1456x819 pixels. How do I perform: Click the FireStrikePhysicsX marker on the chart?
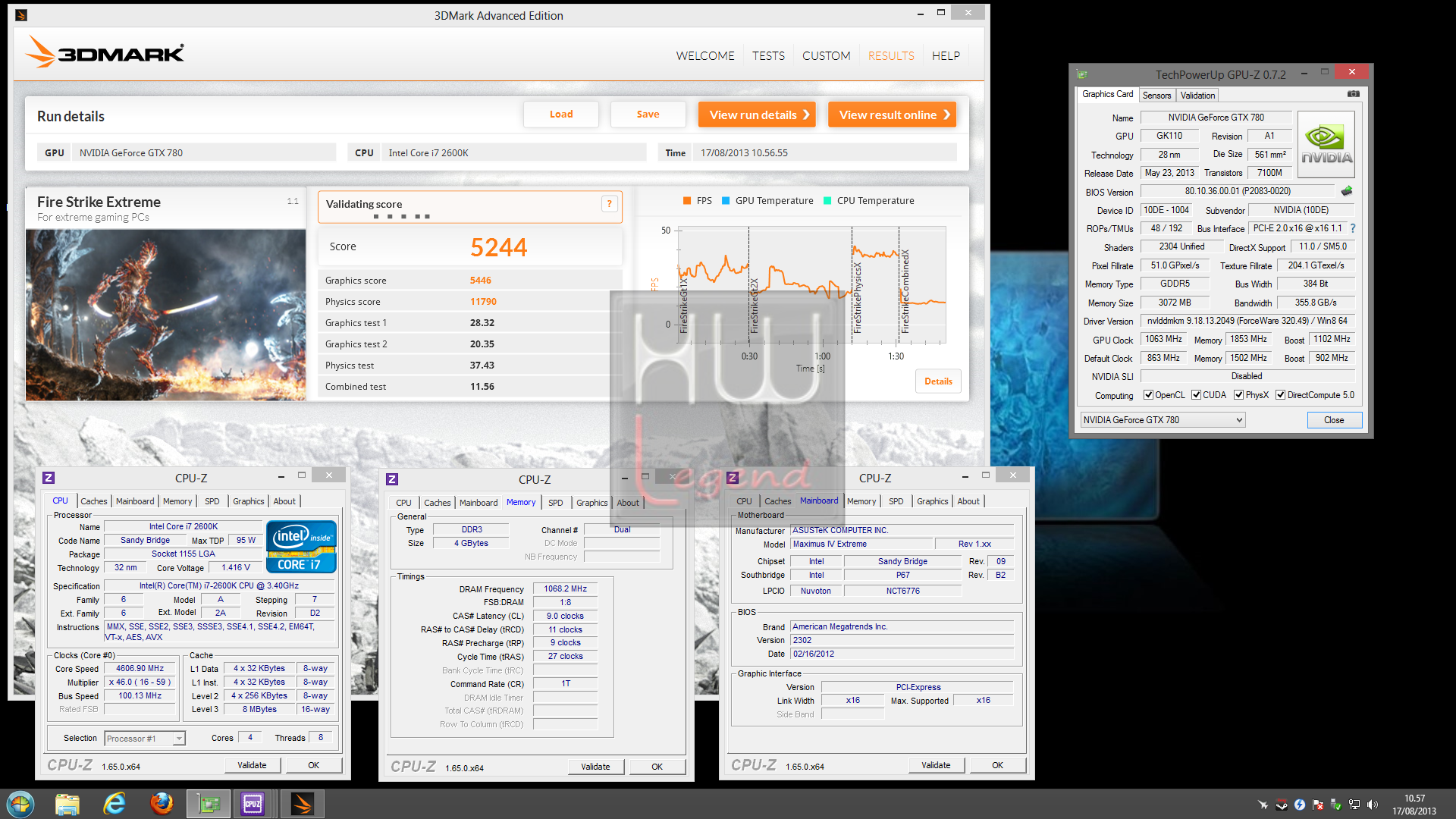(857, 298)
